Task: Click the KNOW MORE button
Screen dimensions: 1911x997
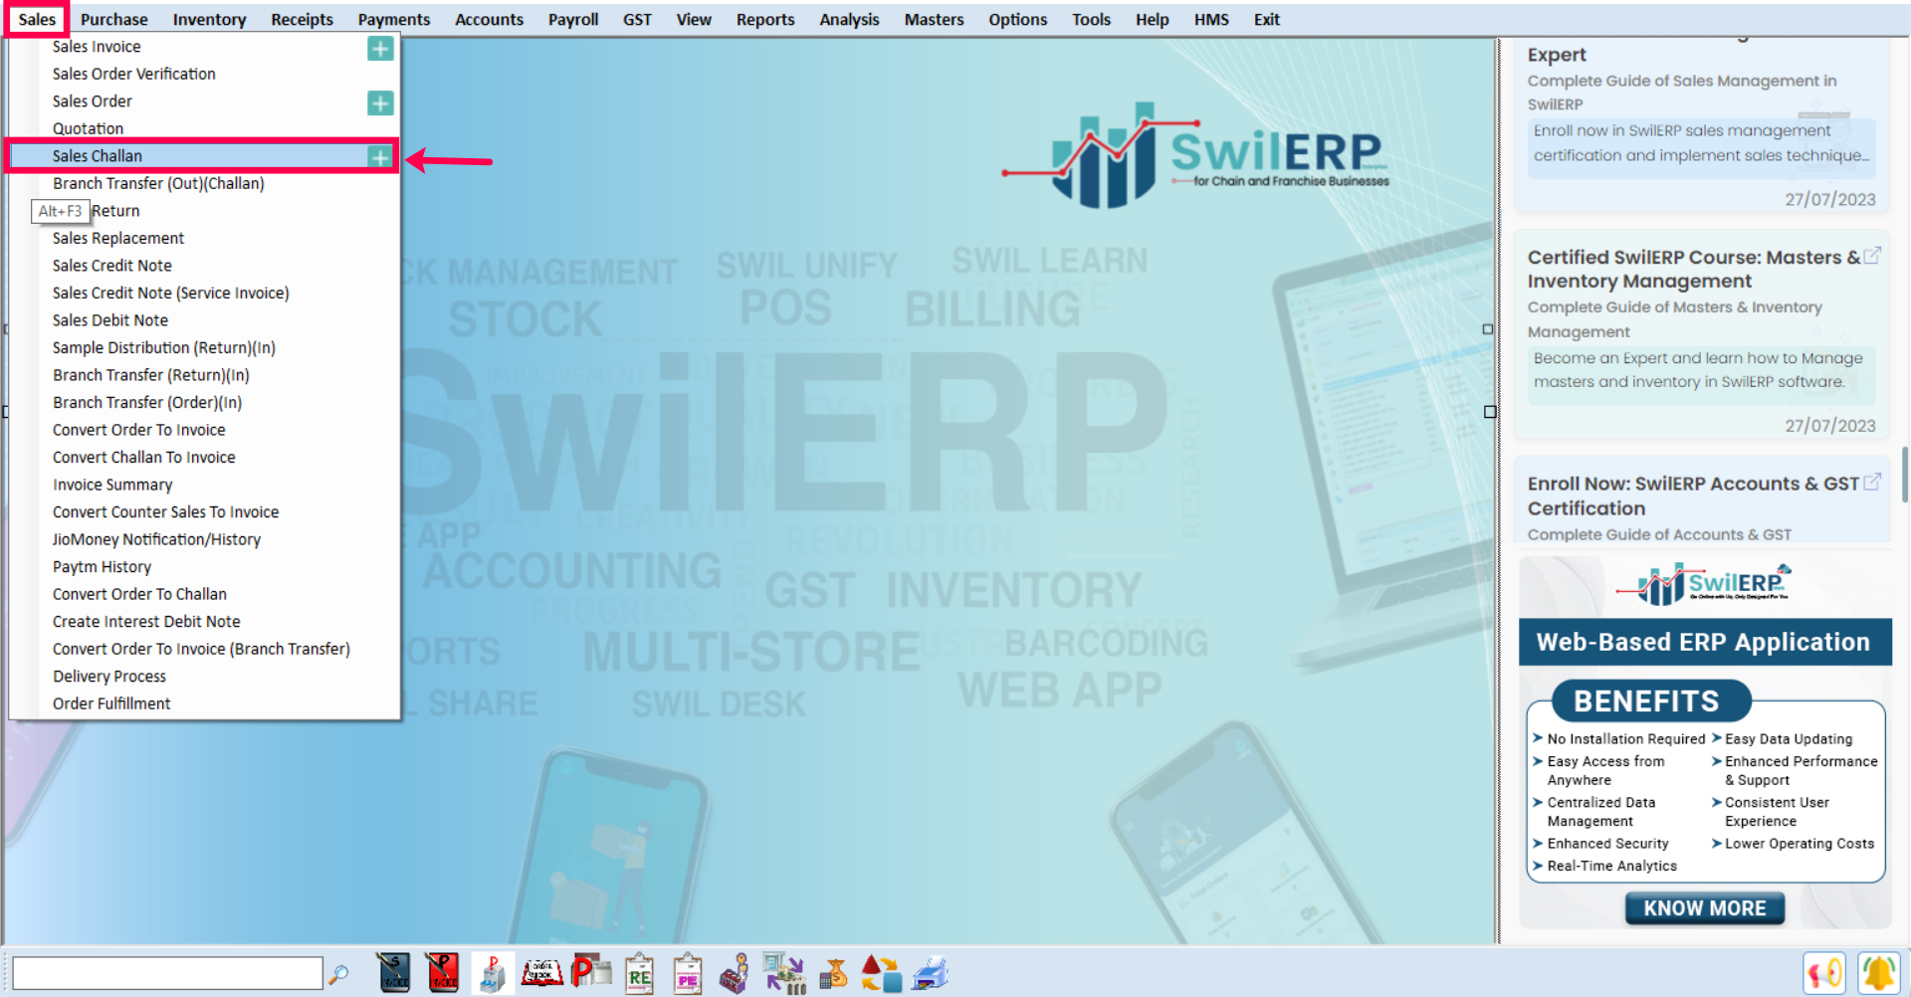Action: click(1705, 907)
